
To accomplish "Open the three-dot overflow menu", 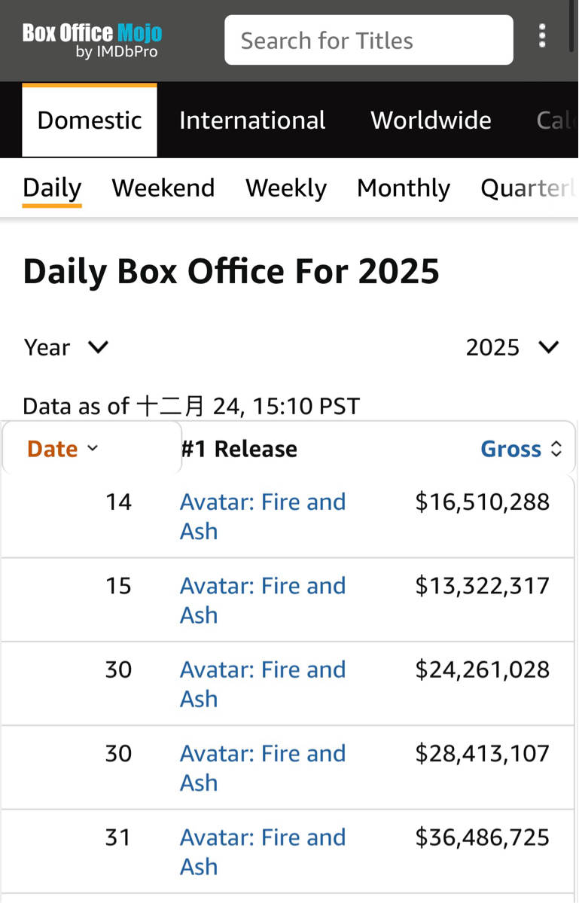I will coord(542,36).
